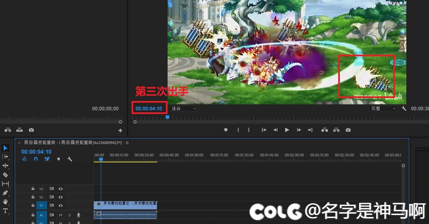Viewport: 429px width, 224px height.
Task: Click the Program monitor playhead
Action: click(x=167, y=117)
